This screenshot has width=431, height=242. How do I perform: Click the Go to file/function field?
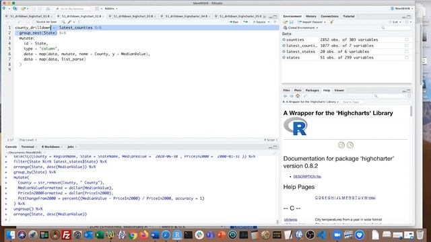coord(73,9)
